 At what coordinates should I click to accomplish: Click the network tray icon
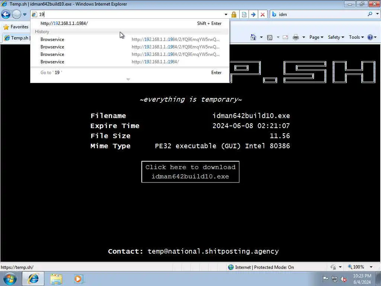(334, 279)
